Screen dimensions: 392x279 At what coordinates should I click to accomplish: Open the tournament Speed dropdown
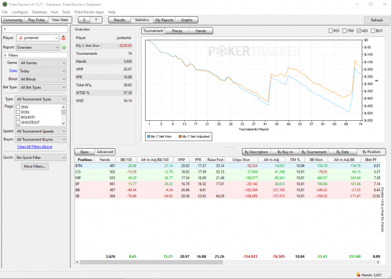click(40, 131)
